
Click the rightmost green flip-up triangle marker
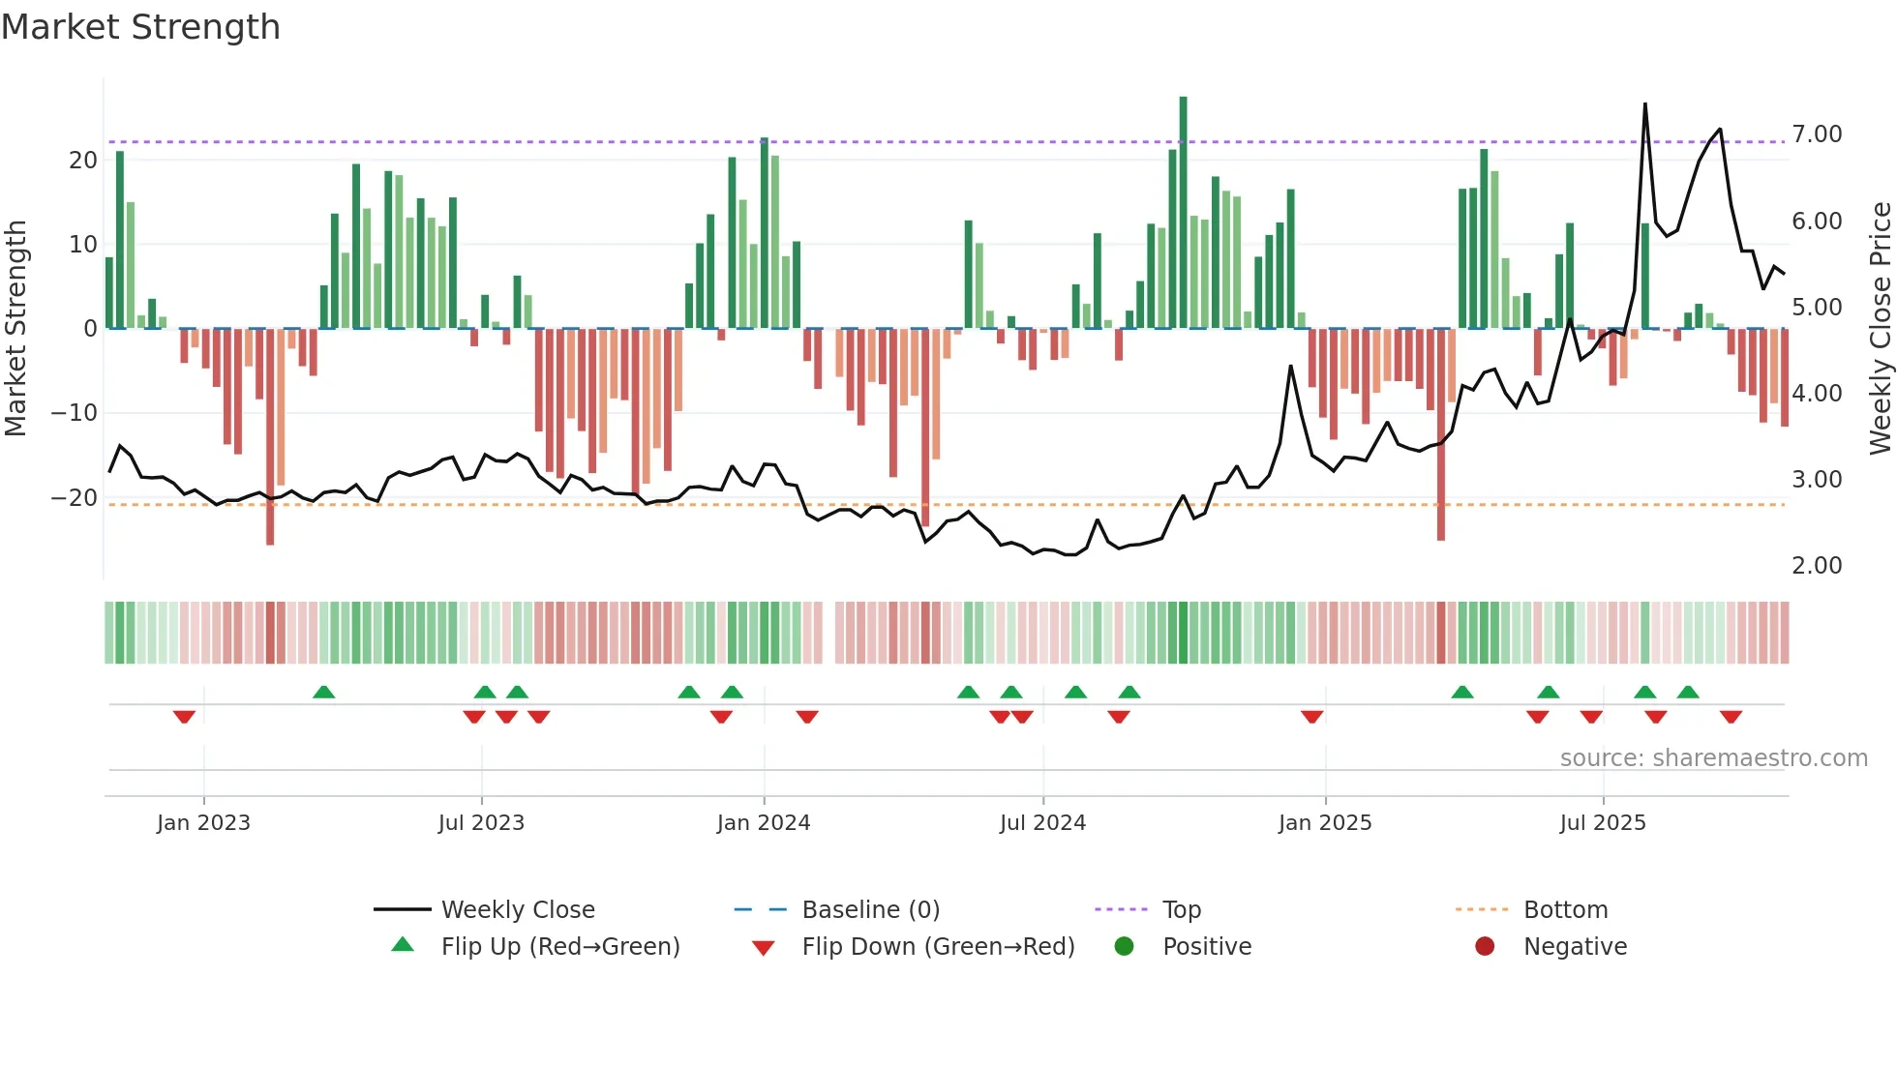tap(1688, 692)
